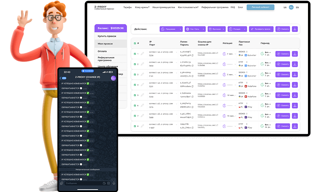Uncheck the checkbox for row 3

click(135, 74)
